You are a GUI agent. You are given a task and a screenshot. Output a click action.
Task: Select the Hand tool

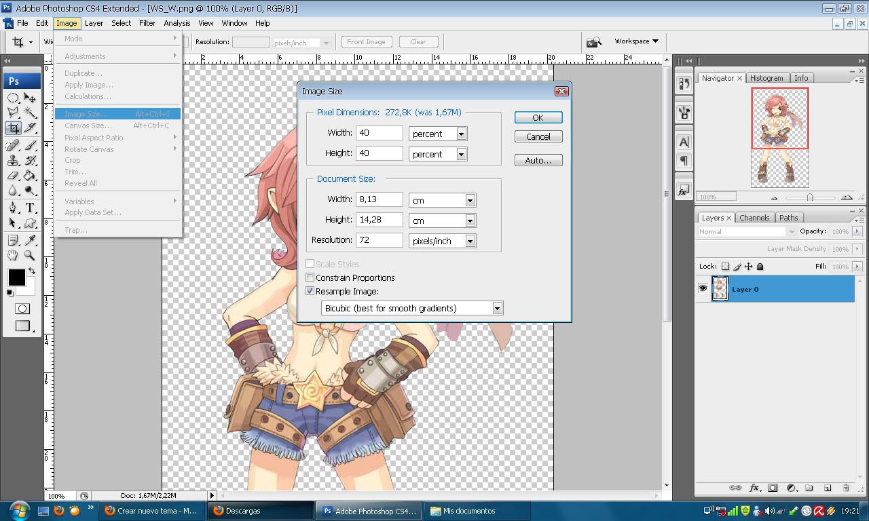coord(13,256)
